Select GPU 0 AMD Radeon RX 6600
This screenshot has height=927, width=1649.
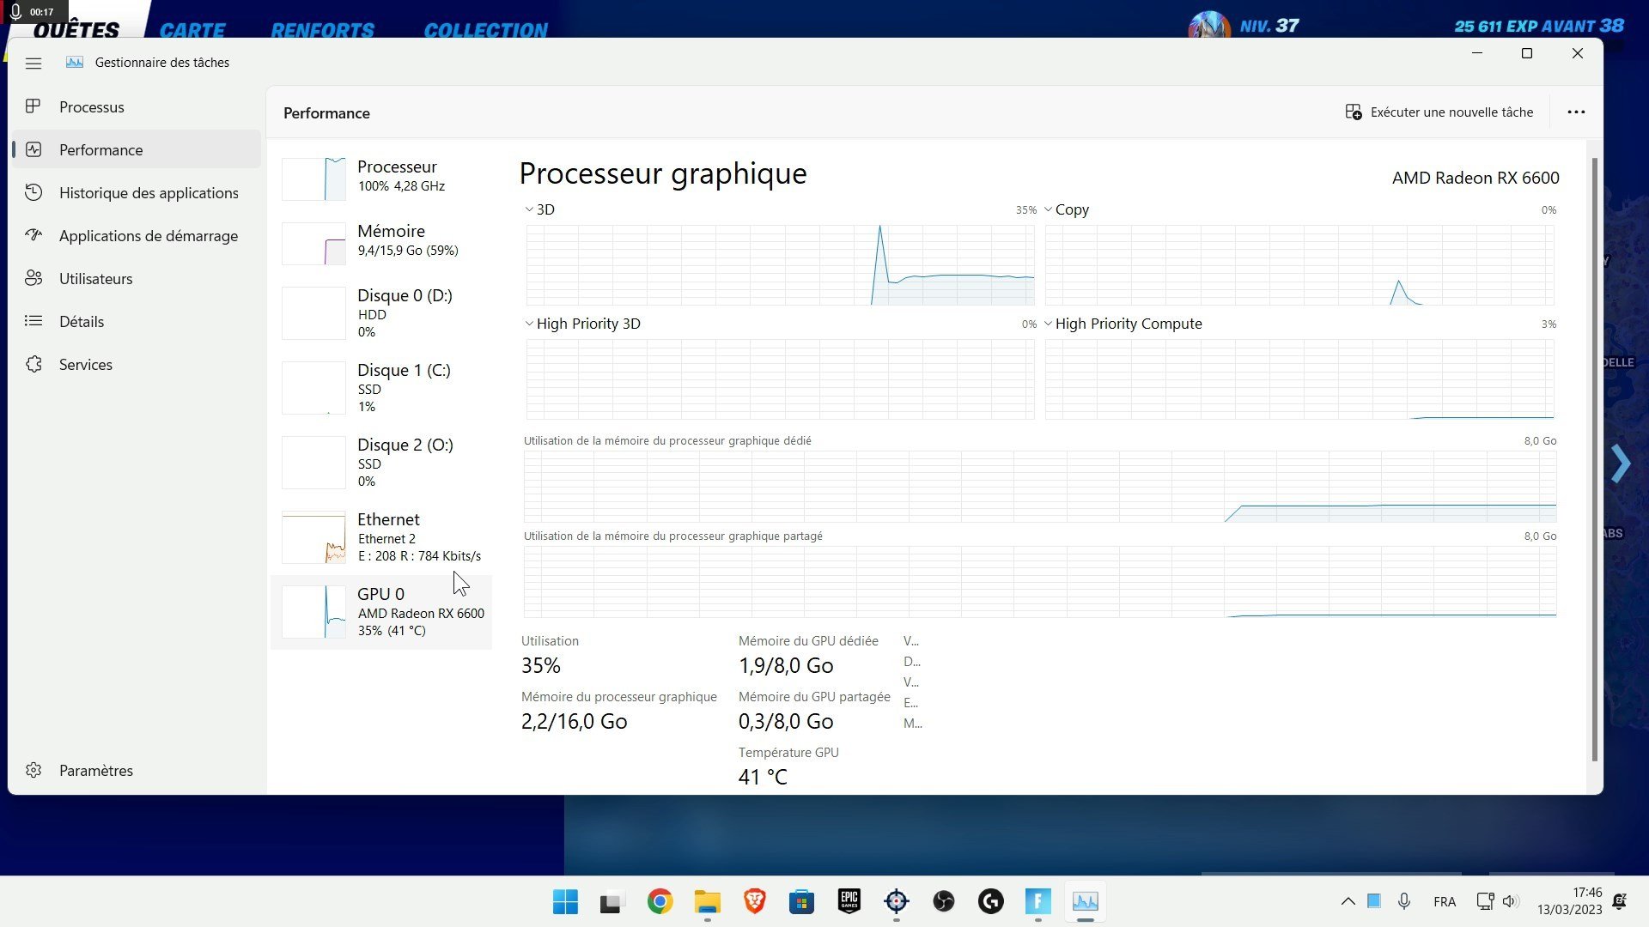(x=381, y=611)
